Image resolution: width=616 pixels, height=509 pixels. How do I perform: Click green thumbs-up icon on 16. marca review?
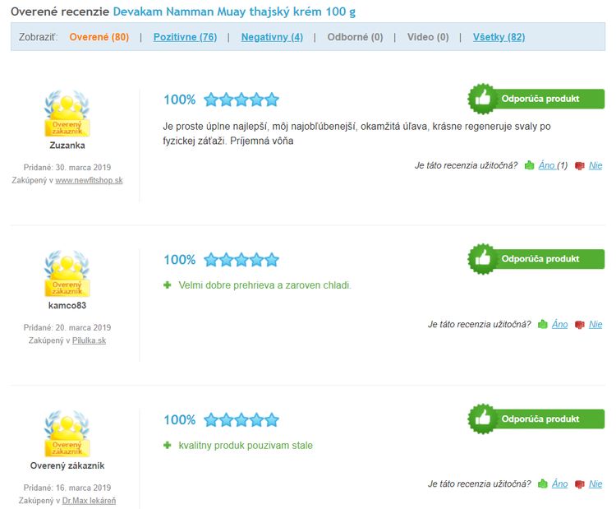[x=543, y=484]
